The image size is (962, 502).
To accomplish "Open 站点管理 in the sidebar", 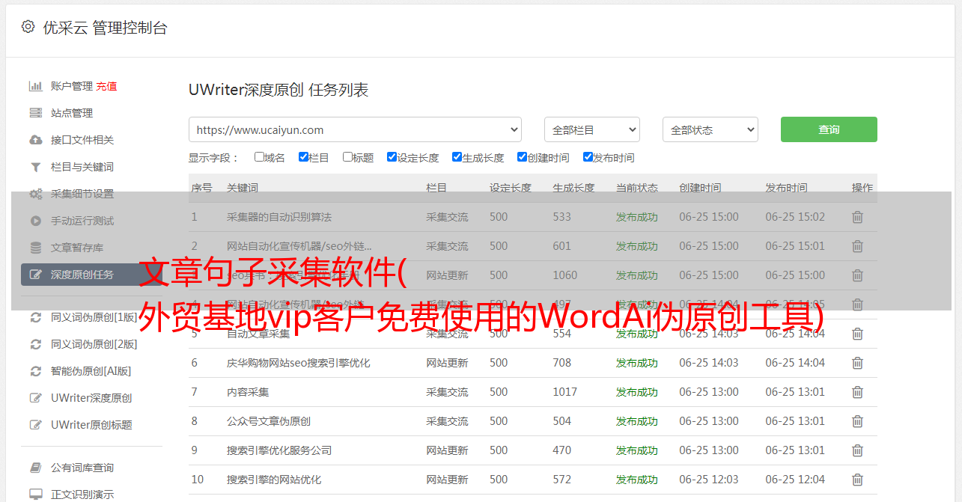I will (x=72, y=113).
